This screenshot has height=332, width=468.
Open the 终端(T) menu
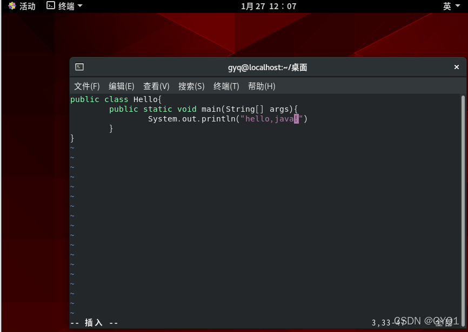226,86
